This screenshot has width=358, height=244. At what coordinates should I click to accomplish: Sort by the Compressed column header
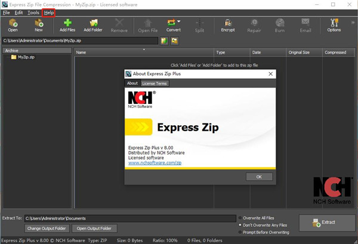[338, 52]
